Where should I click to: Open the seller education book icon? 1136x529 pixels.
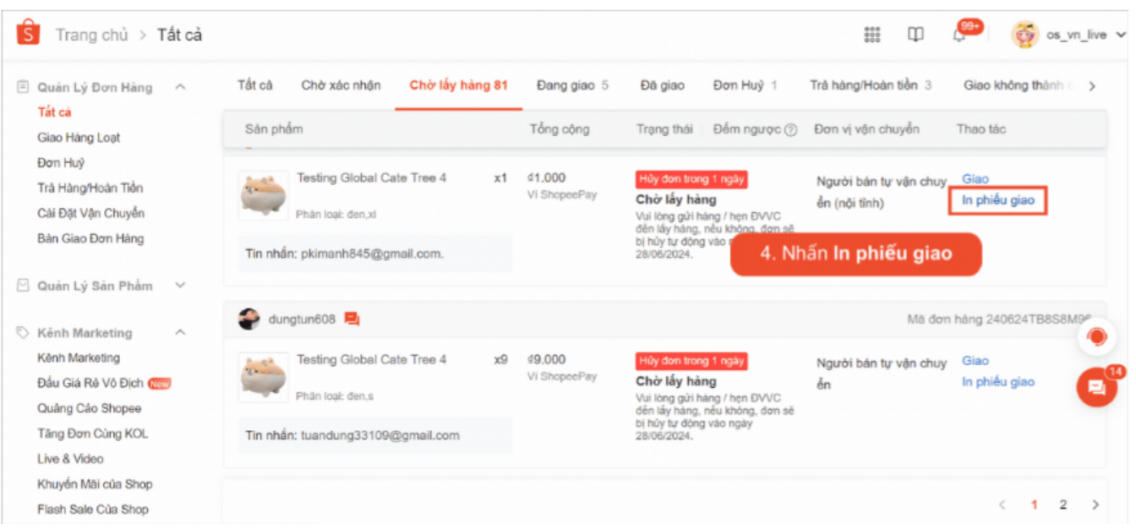pos(915,35)
